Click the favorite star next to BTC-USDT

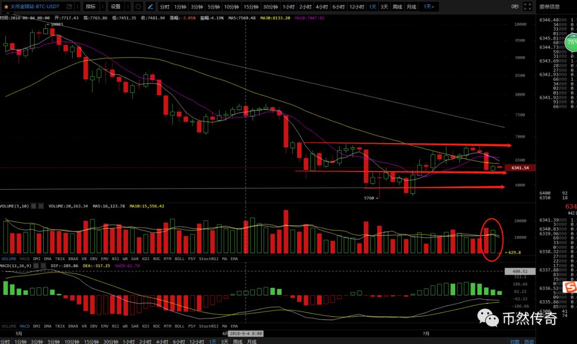tap(6, 6)
